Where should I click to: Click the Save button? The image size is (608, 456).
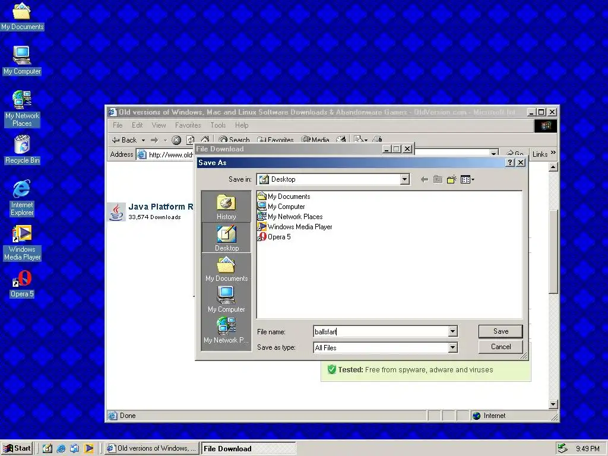click(501, 331)
